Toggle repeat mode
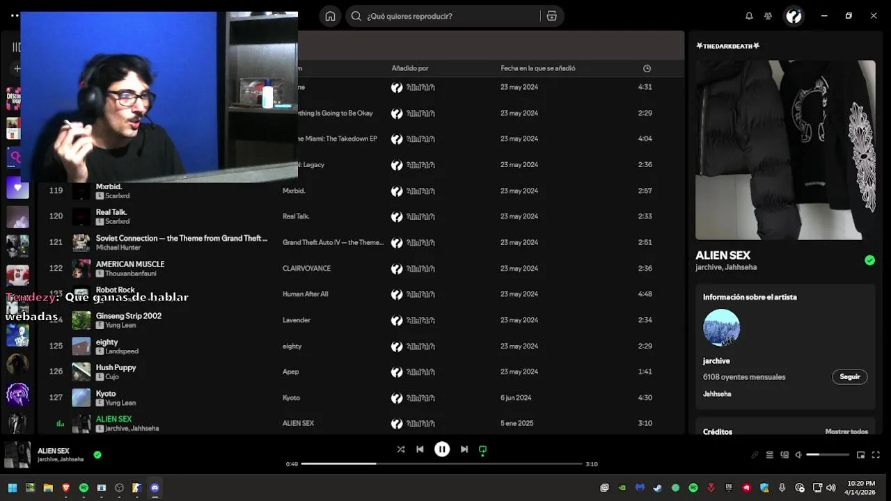 click(x=482, y=450)
